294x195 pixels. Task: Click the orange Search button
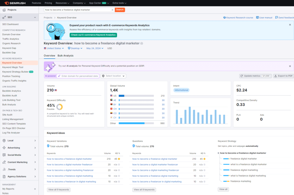pos(120,10)
